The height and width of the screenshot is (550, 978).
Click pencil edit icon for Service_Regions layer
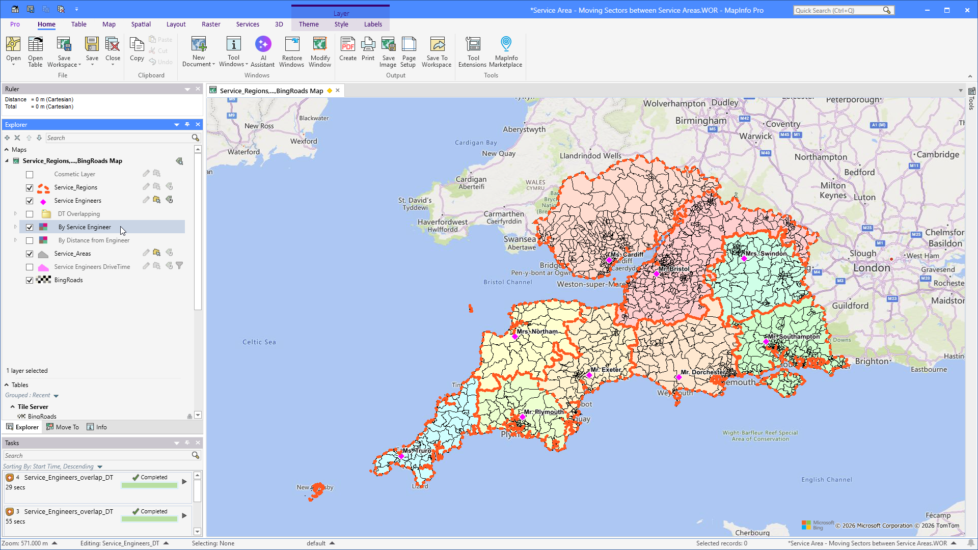point(146,187)
